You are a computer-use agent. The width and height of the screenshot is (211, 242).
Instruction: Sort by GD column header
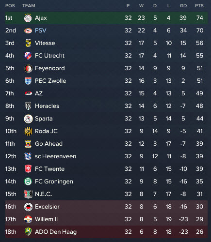pyautogui.click(x=183, y=6)
